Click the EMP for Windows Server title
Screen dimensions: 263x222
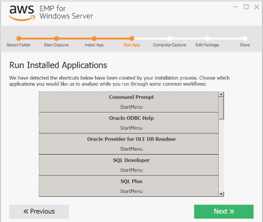66,12
